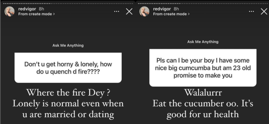Click the 'Where the fire Dey ?' reply text
Viewport: 269px width, 124px height.
click(x=68, y=92)
